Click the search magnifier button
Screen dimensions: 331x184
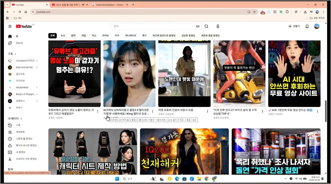click(x=206, y=26)
